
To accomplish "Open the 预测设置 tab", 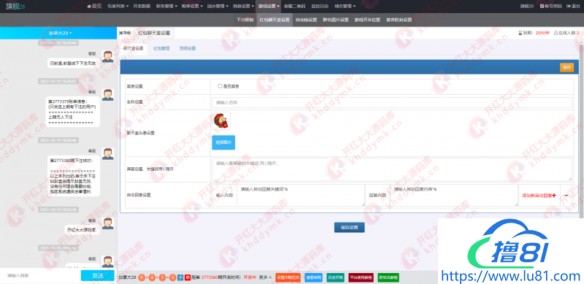I will click(188, 48).
